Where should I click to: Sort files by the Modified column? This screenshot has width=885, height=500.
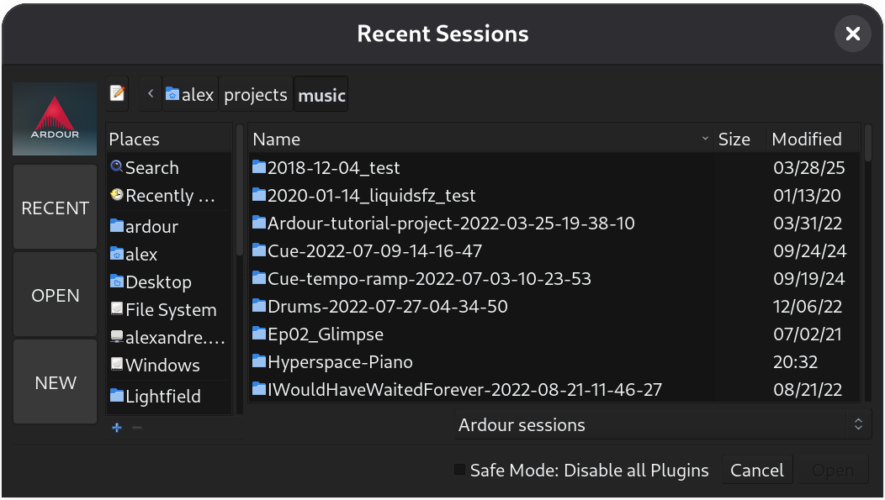point(806,139)
